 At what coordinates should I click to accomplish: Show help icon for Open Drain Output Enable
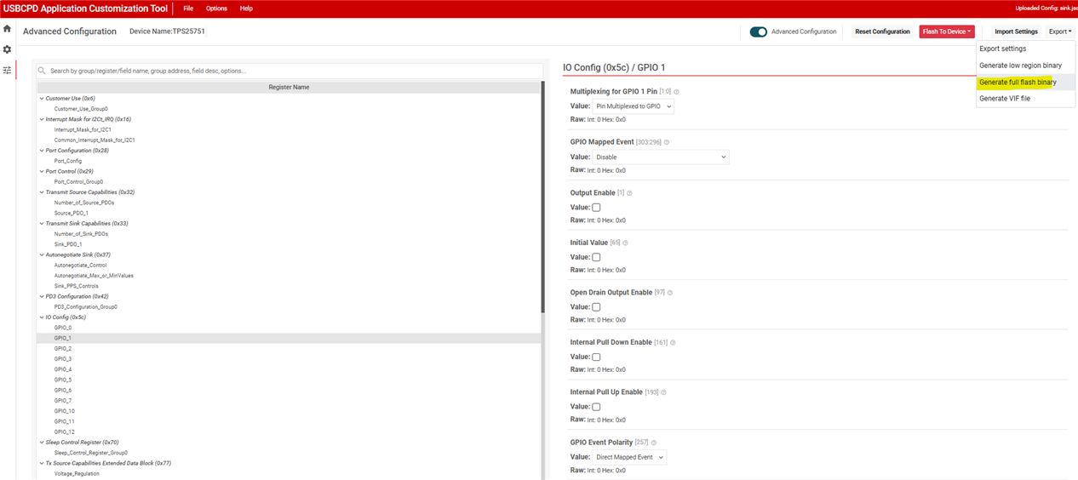point(670,293)
